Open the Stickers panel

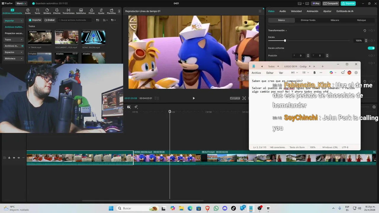[x=47, y=11]
